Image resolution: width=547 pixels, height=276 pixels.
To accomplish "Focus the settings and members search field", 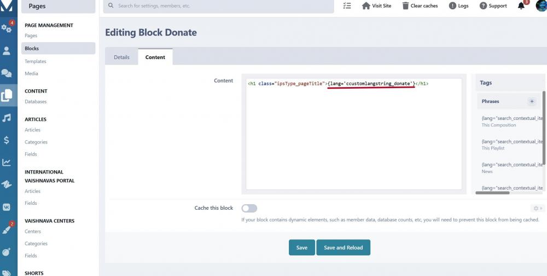I will (x=218, y=6).
